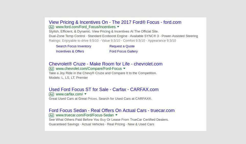Open the 2017 Ford Focus pricing headline
Image resolution: width=246 pixels, height=144 pixels.
coord(115,22)
